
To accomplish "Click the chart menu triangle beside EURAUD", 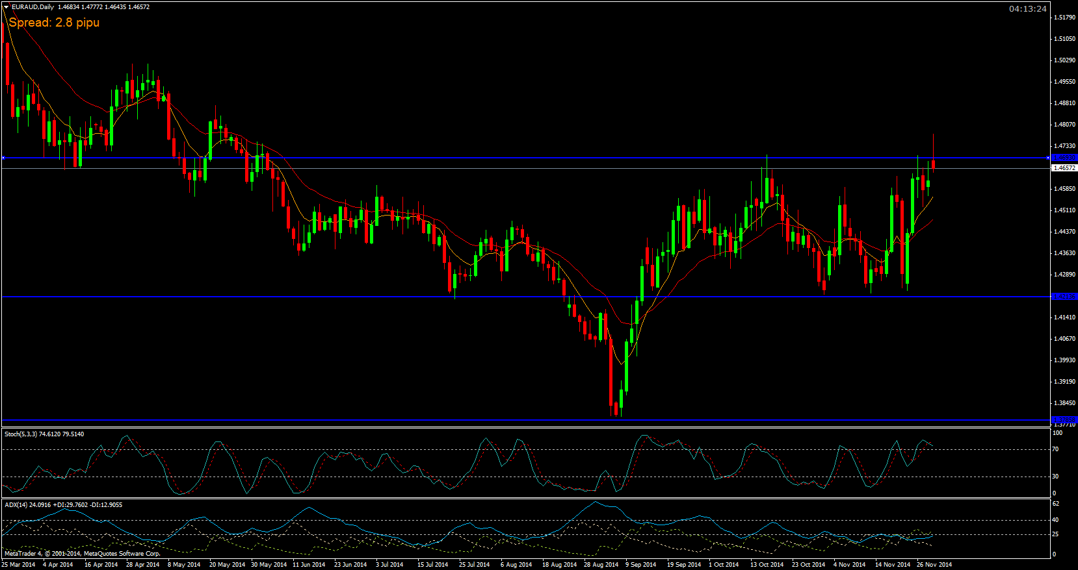I will pos(6,7).
